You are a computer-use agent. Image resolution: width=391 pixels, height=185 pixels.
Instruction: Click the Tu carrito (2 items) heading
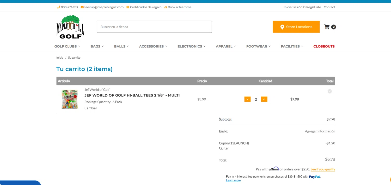click(x=84, y=69)
